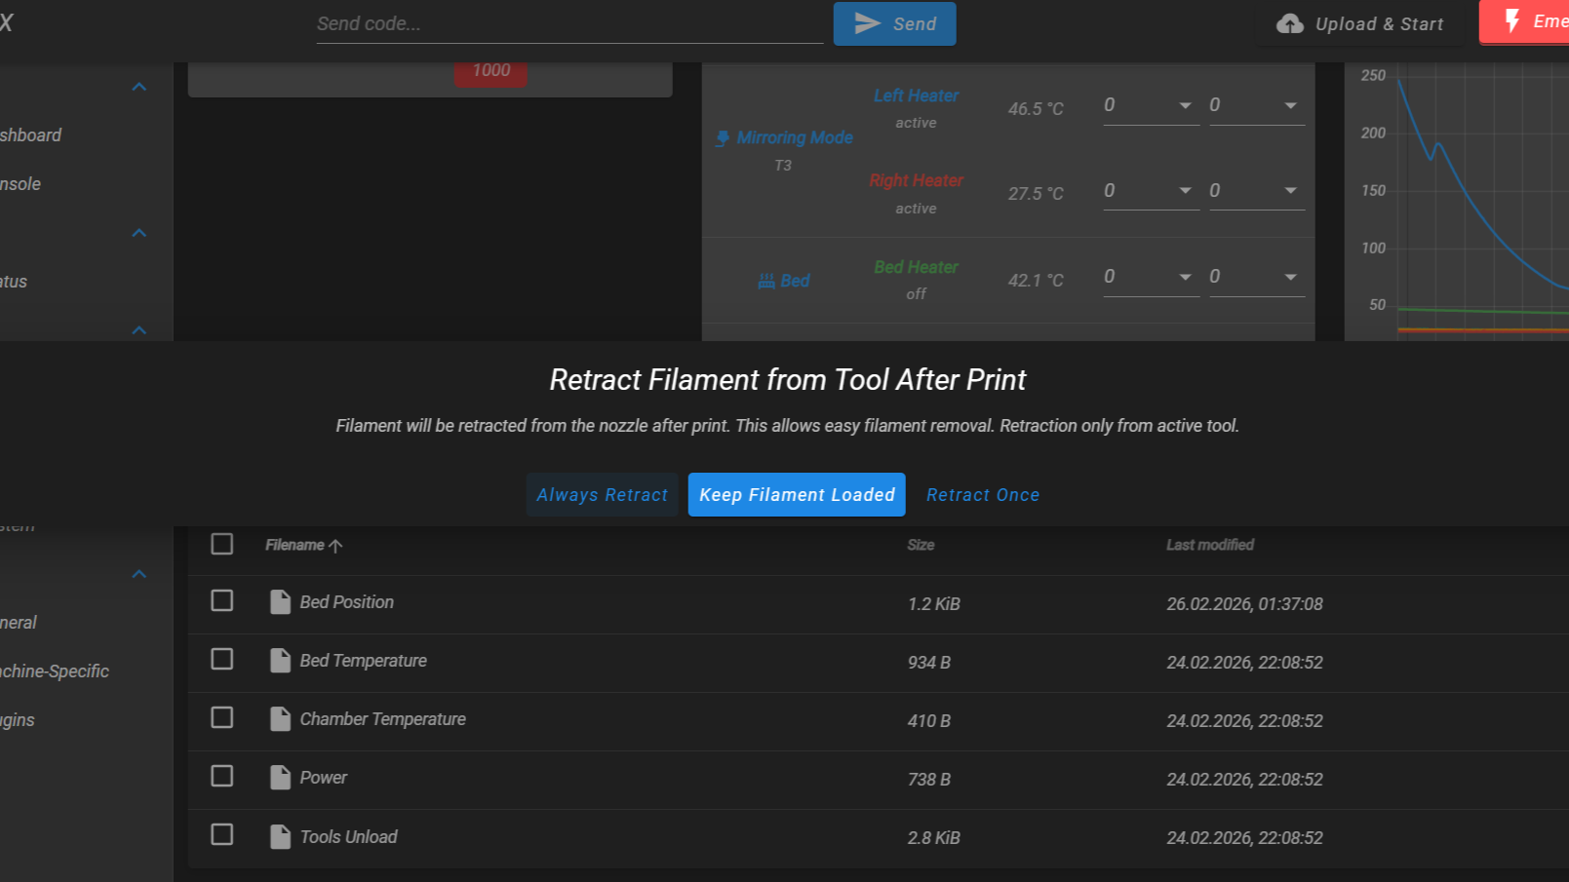Click the Bed Position file icon

tap(280, 602)
